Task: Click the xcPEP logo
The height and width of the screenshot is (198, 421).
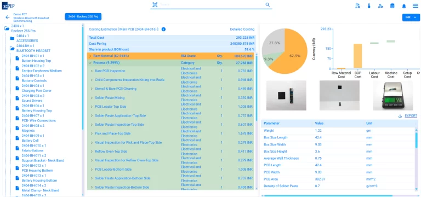Action: click(8, 5)
